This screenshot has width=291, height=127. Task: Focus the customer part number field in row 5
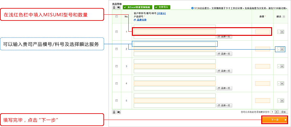click(175, 96)
